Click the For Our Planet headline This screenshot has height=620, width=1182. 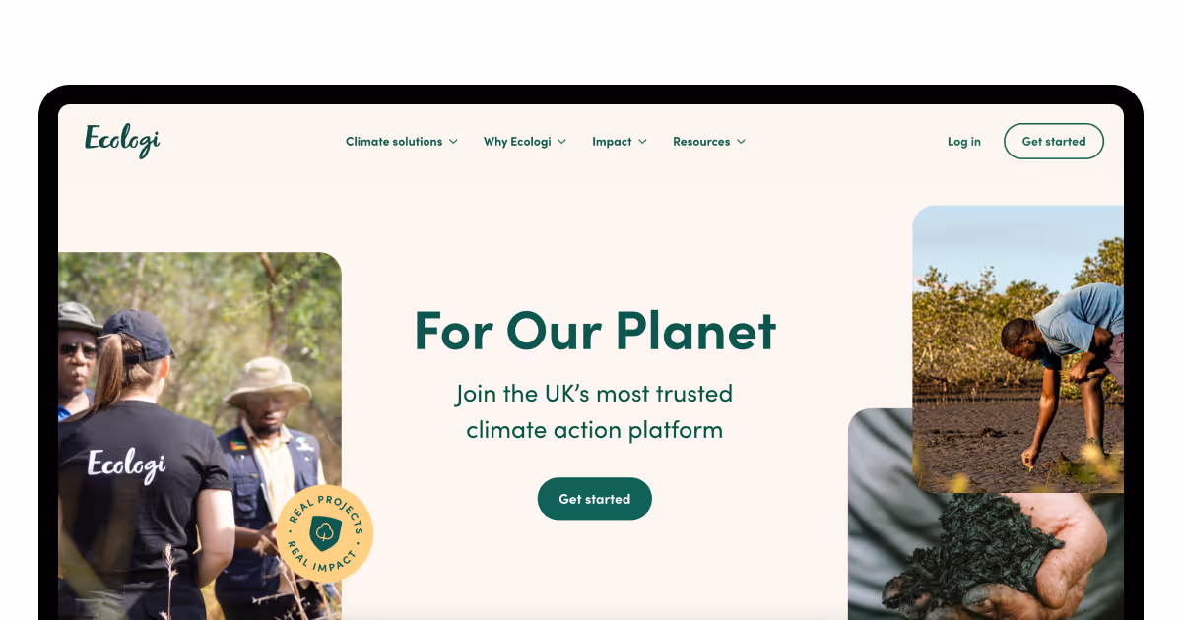click(595, 331)
